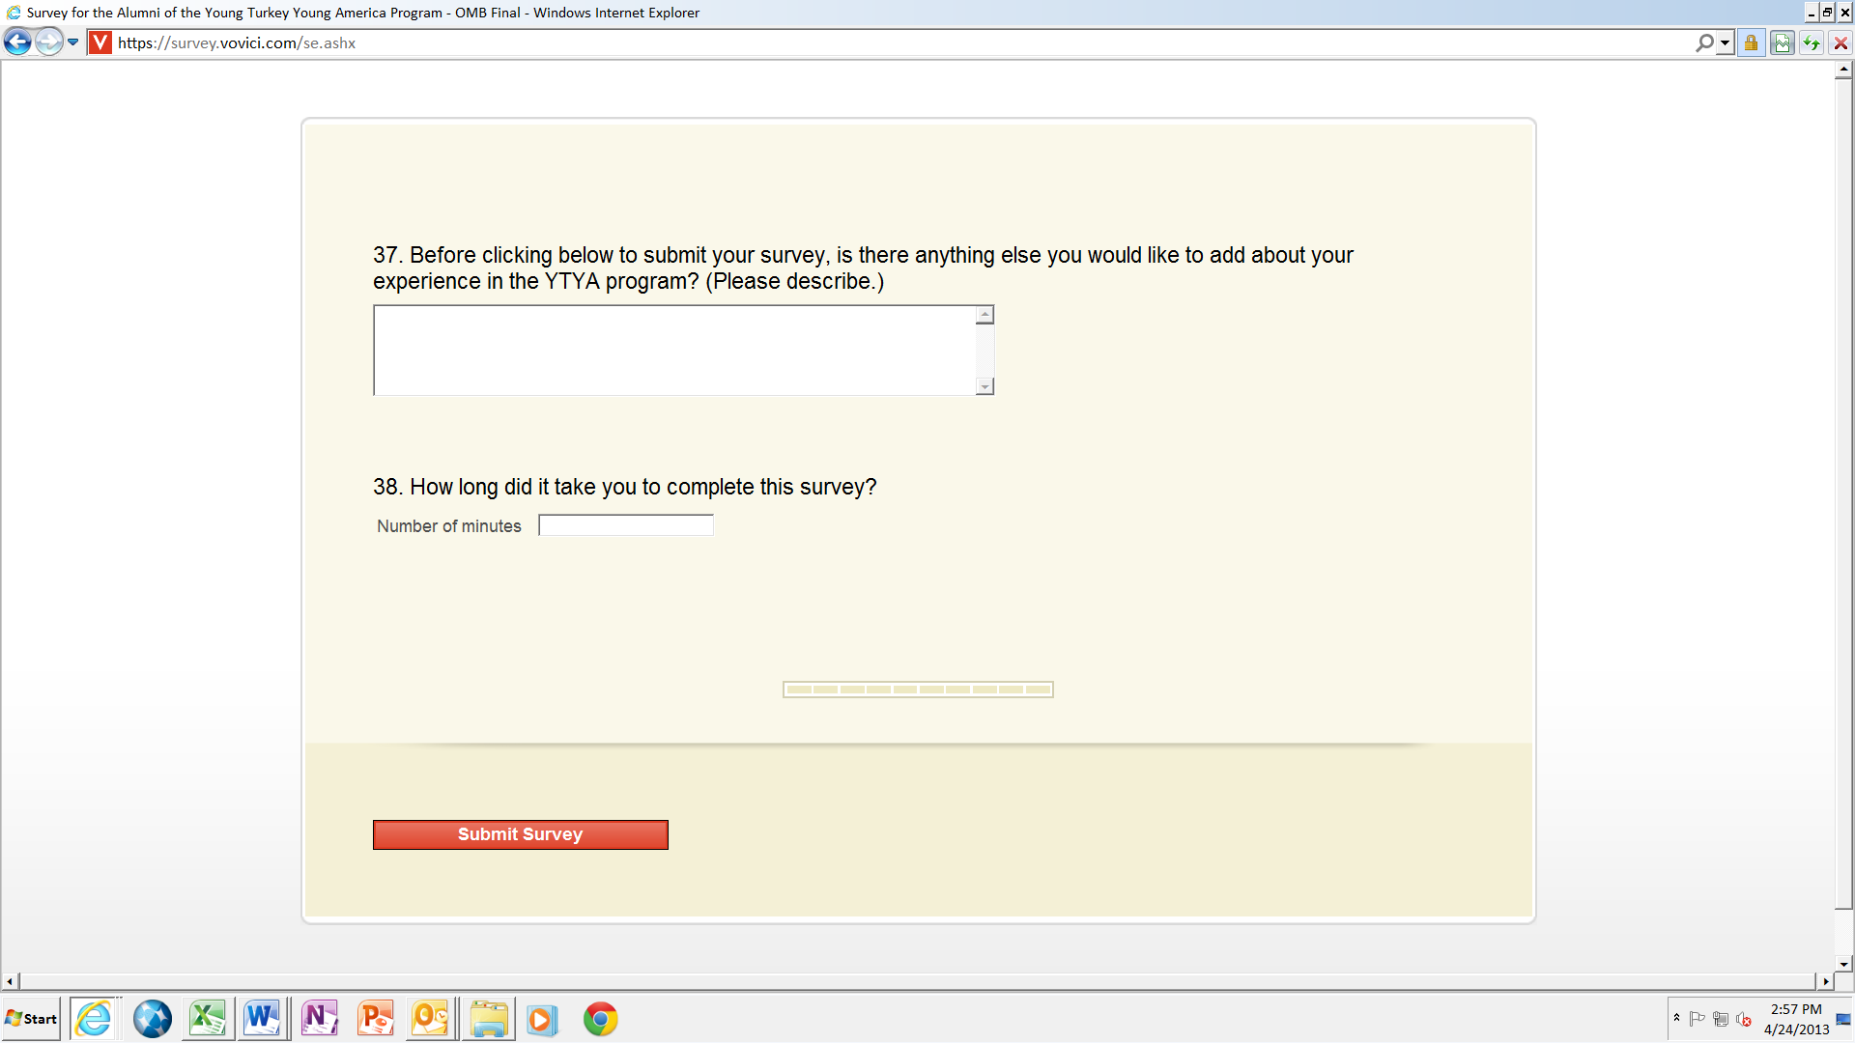Launch Google Chrome from taskbar
The width and height of the screenshot is (1855, 1043).
click(600, 1019)
